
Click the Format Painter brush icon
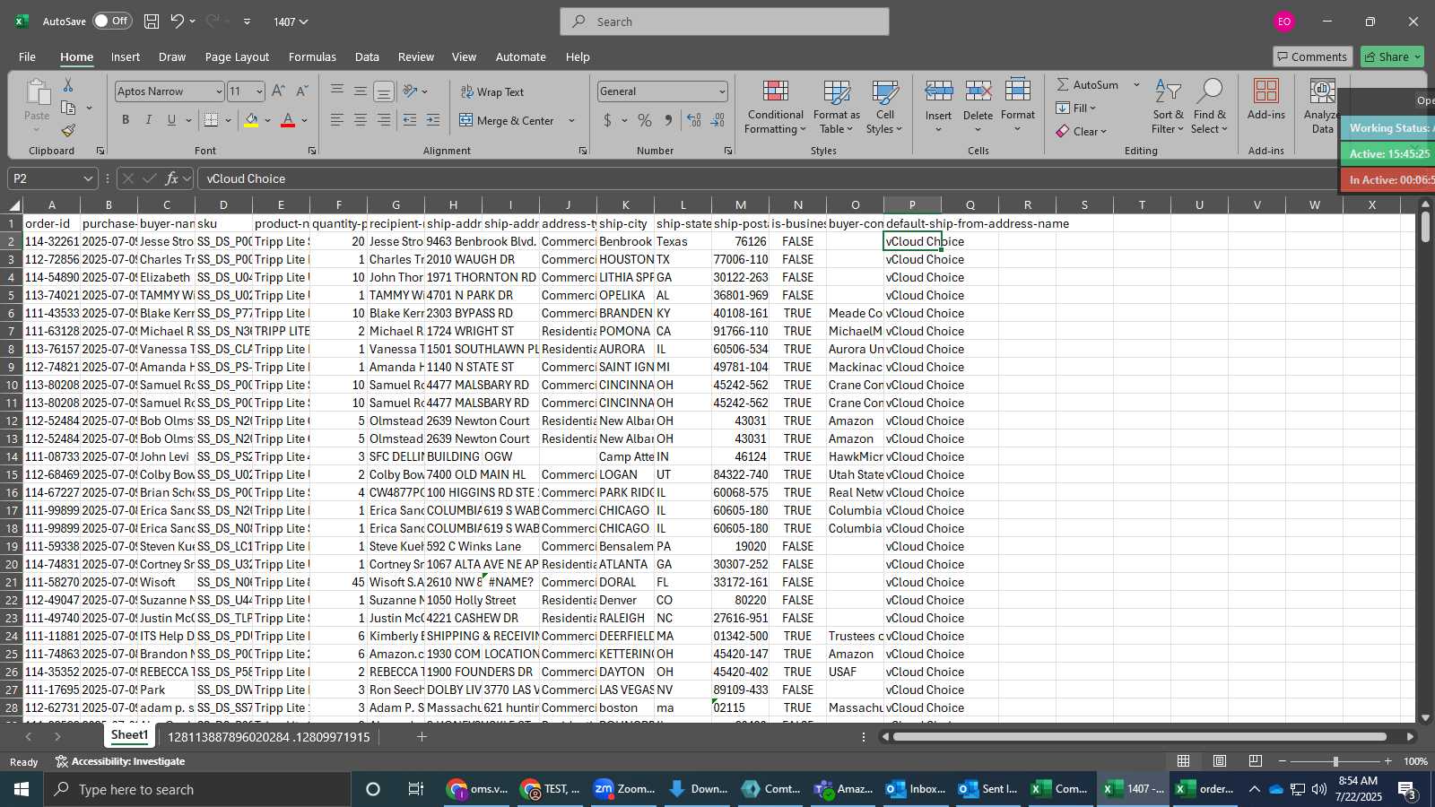[68, 131]
